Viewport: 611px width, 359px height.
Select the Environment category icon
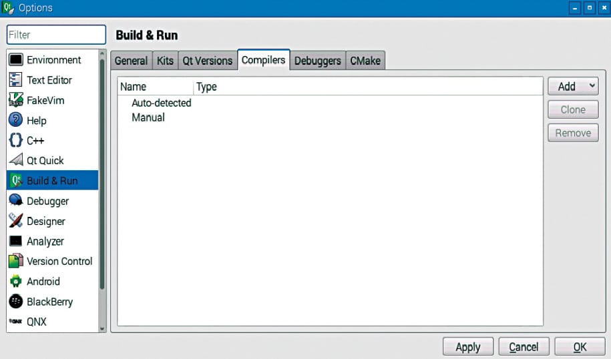(16, 60)
